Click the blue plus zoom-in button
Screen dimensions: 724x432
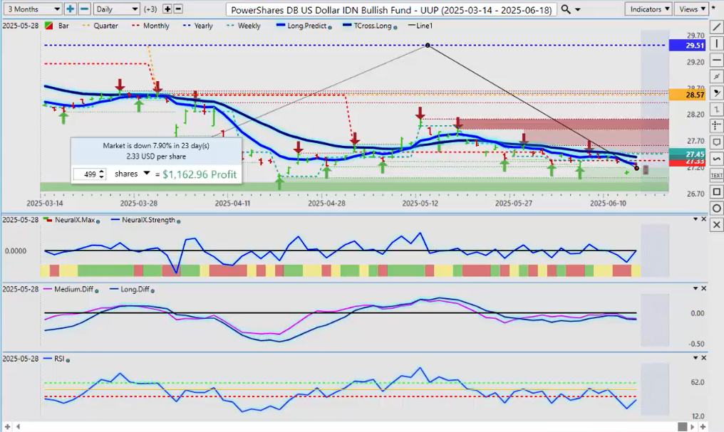coord(70,9)
